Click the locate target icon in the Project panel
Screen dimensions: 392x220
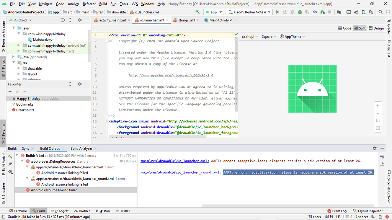(62, 20)
